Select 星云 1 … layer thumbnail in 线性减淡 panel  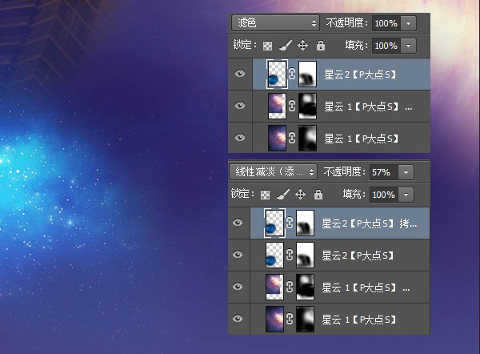tap(274, 288)
